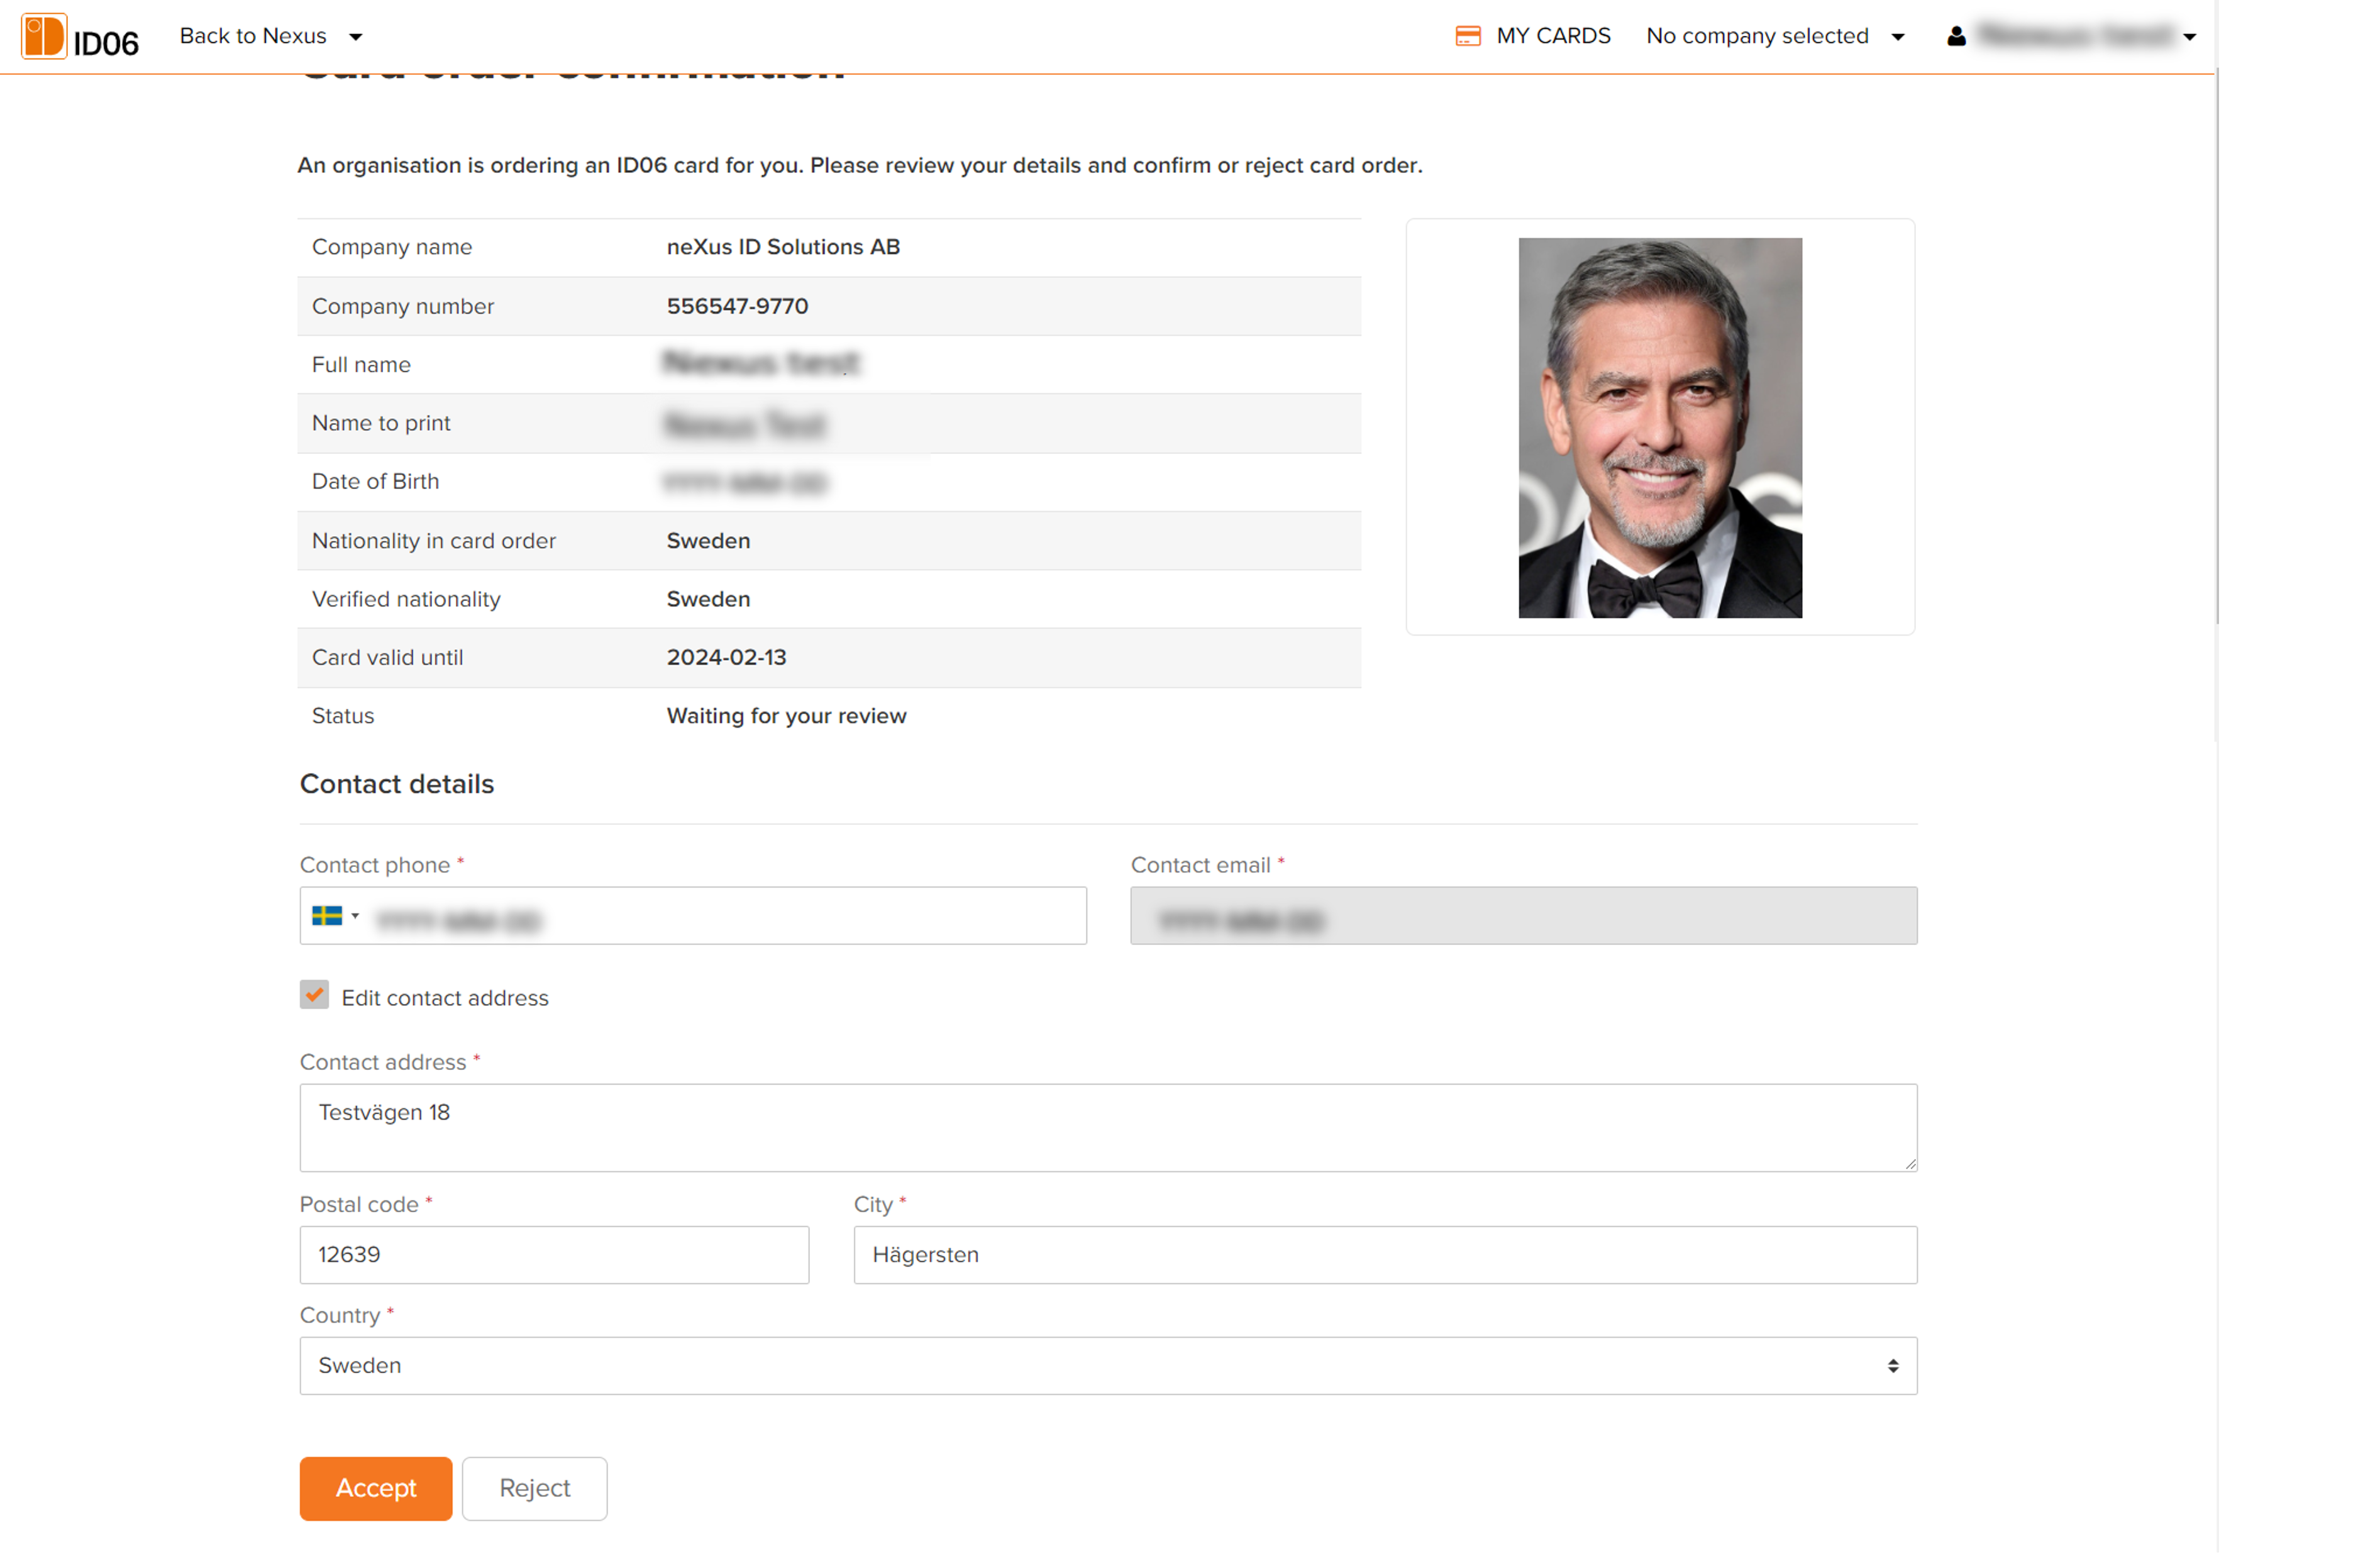Click the Back to Nexus menu text
The image size is (2380, 1556).
[253, 37]
